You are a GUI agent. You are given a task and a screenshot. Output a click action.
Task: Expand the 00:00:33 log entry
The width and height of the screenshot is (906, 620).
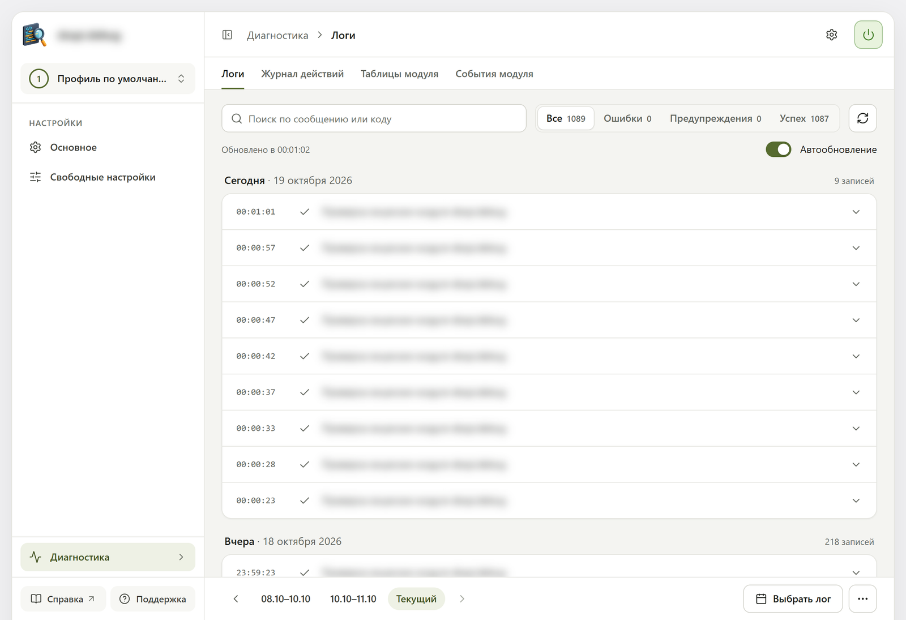[856, 429]
